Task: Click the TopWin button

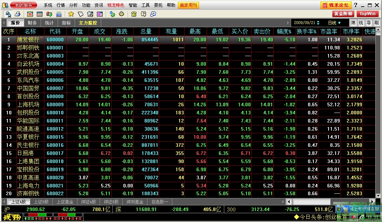Action: tap(367, 14)
